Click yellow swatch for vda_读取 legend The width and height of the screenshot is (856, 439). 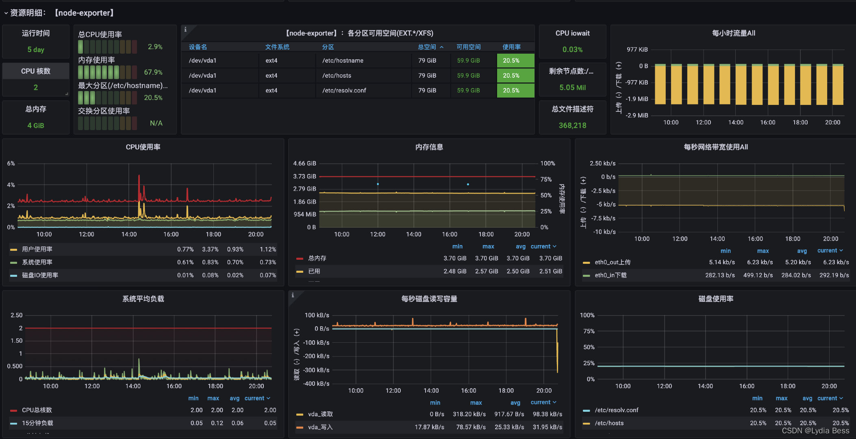coord(300,415)
